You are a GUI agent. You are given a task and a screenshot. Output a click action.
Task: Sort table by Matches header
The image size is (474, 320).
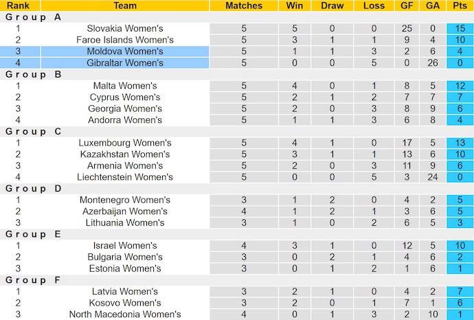(244, 5)
